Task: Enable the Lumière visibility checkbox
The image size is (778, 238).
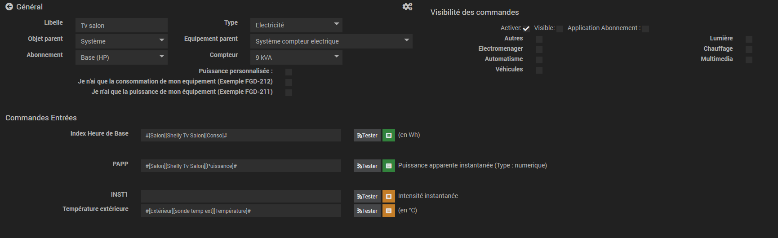Action: [749, 39]
